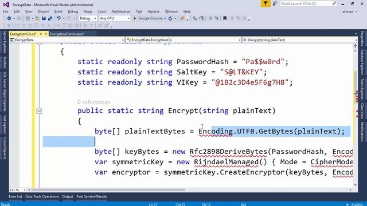Screen dimensions: 367x206
Task: Toggle pin on the EncryptionCls.cs tab
Action: (41, 34)
